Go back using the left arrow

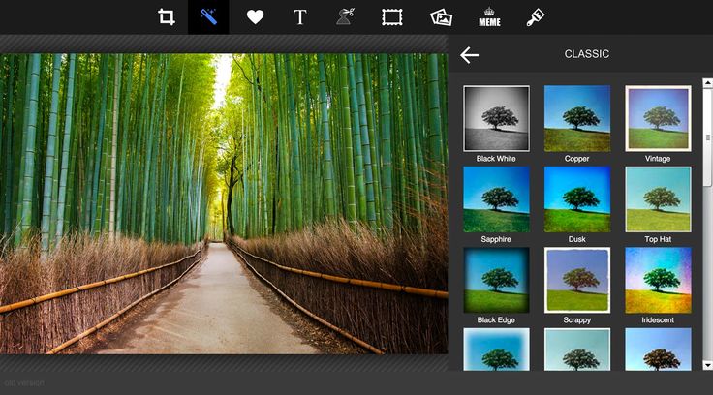click(x=469, y=55)
